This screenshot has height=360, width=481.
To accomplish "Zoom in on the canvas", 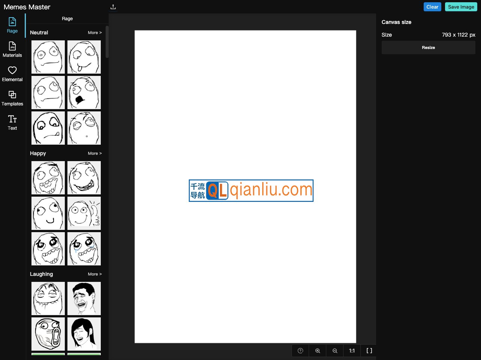I will click(x=317, y=351).
